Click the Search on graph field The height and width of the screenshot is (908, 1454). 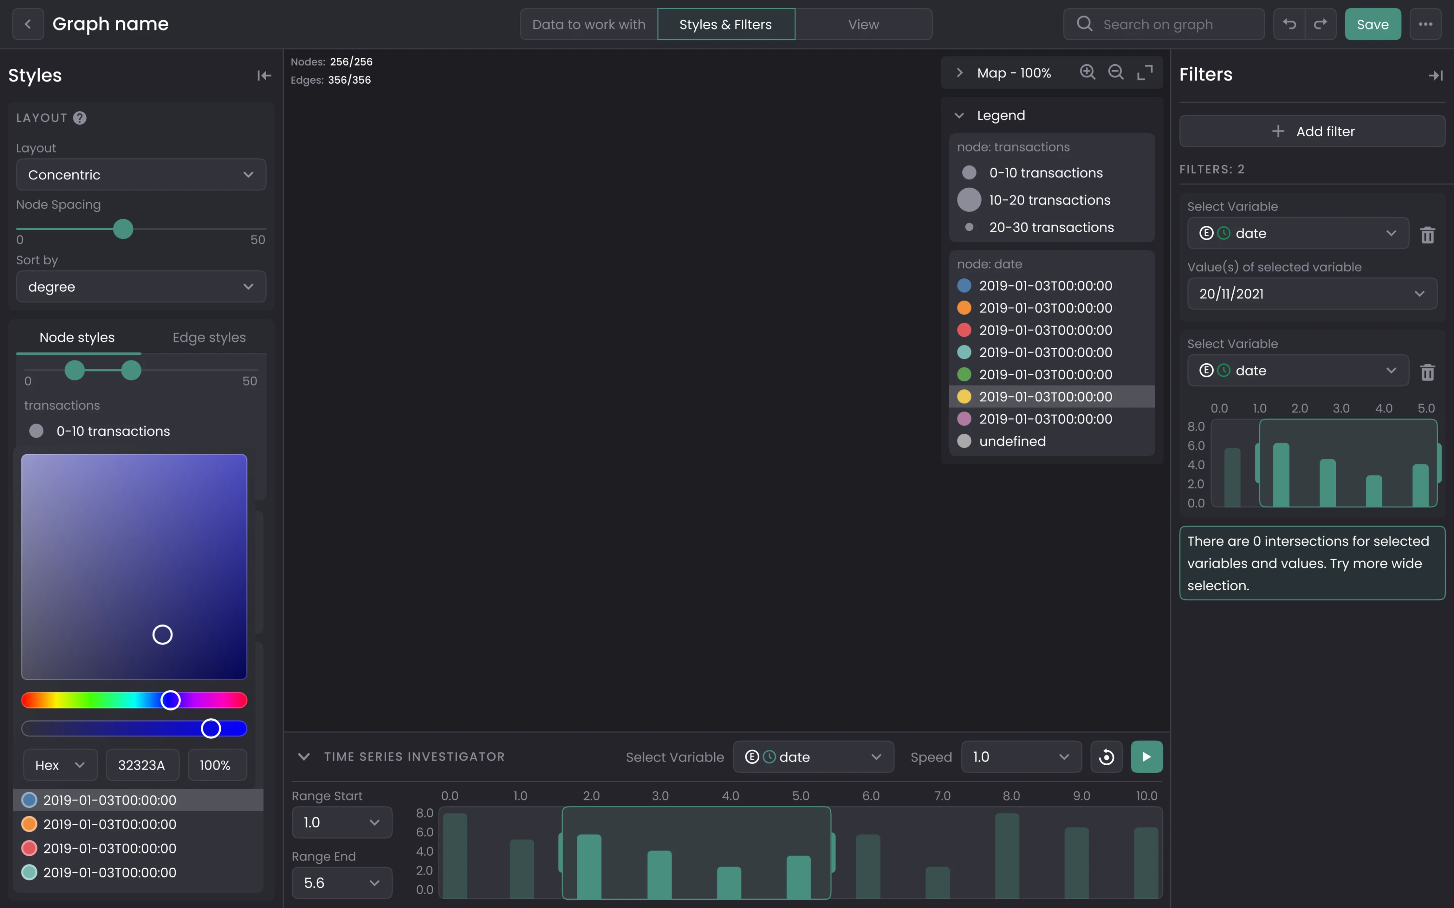click(1164, 24)
